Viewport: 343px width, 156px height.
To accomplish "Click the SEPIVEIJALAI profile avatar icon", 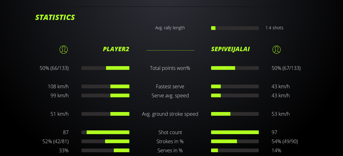I will (x=277, y=49).
